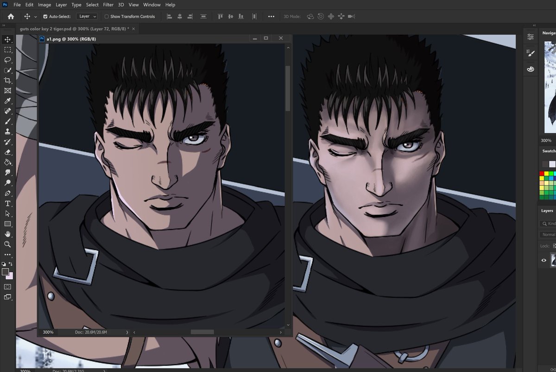Select the Brush tool

(7, 122)
